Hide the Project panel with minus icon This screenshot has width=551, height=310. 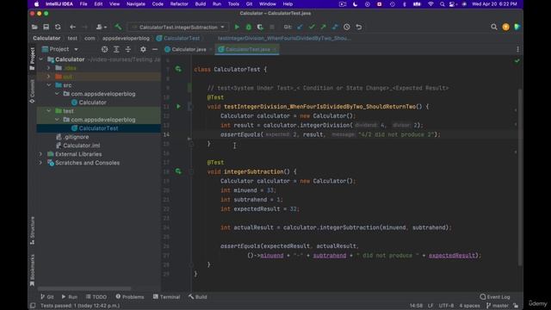(x=155, y=50)
